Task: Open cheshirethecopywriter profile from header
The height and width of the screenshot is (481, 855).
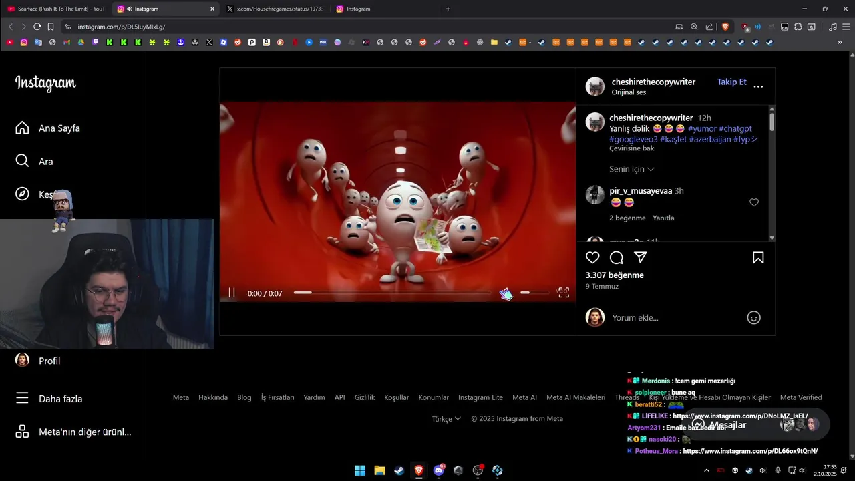Action: 653,82
